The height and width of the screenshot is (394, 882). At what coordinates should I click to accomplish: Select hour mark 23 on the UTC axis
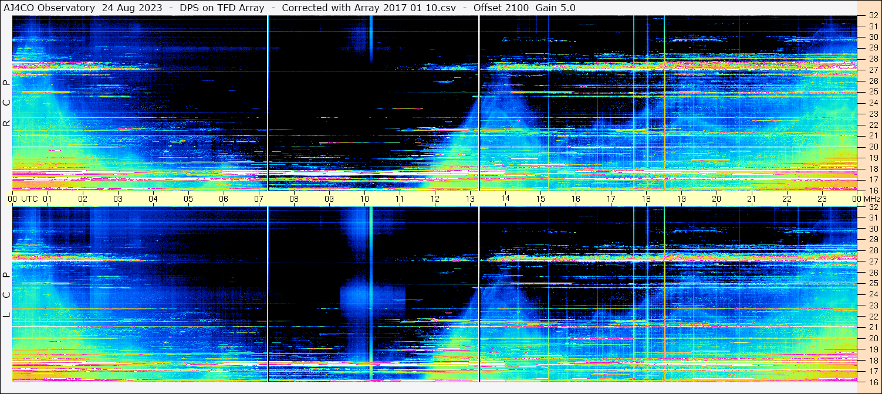(x=822, y=199)
